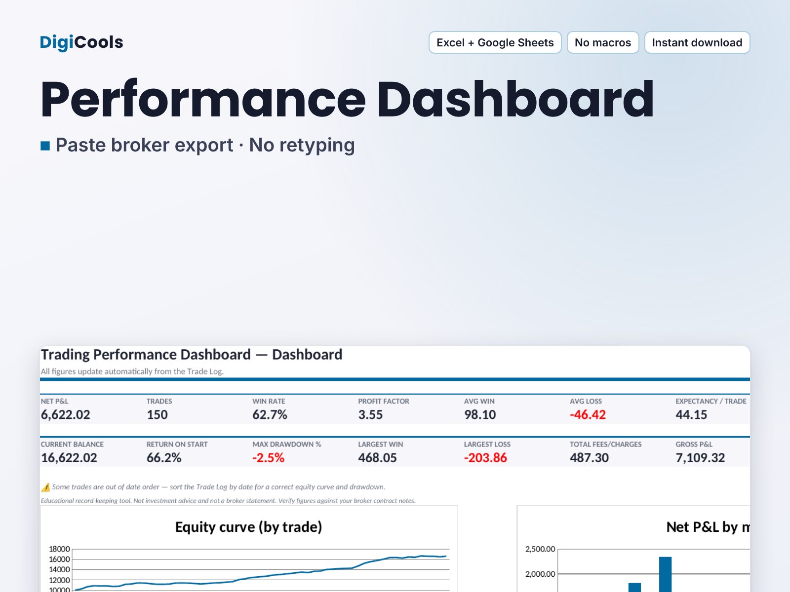Click the Win Rate value 62.7%
The height and width of the screenshot is (592, 790).
point(270,415)
